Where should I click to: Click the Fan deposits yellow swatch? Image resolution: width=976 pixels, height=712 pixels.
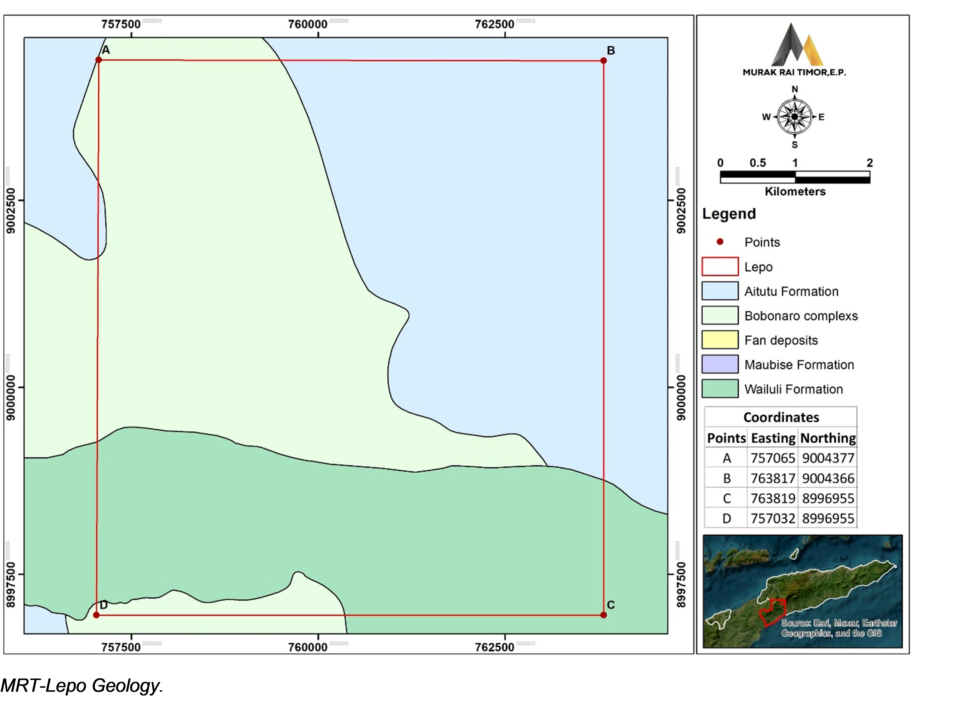[720, 340]
